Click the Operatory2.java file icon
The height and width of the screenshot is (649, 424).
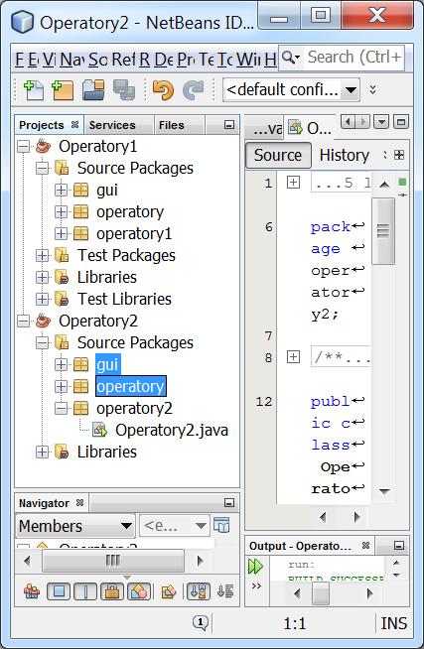coord(99,430)
